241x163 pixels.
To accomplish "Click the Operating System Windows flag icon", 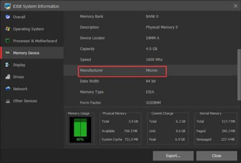I will (7, 29).
